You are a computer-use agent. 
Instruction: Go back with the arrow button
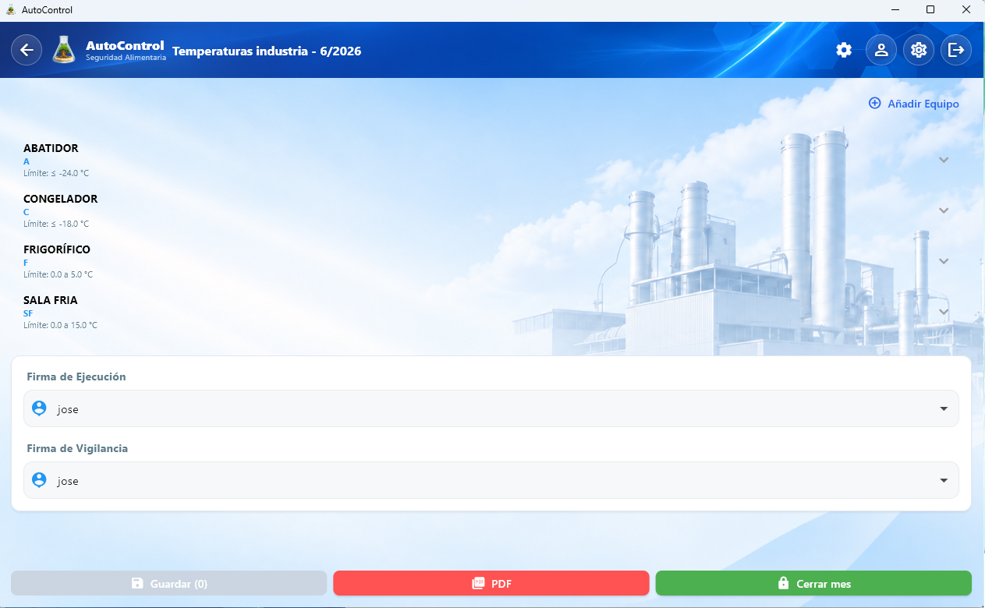click(x=27, y=50)
